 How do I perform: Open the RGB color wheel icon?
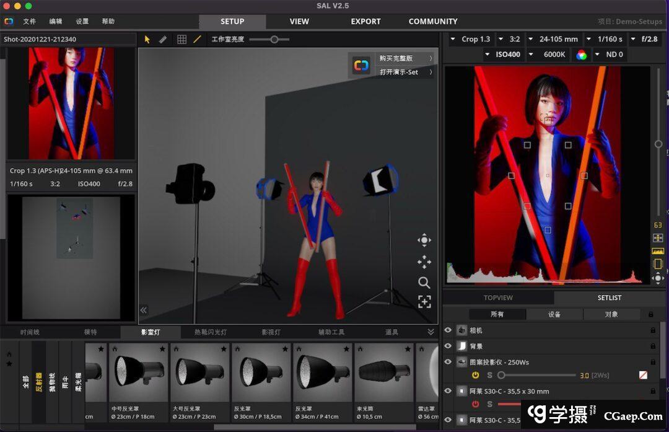coord(581,55)
